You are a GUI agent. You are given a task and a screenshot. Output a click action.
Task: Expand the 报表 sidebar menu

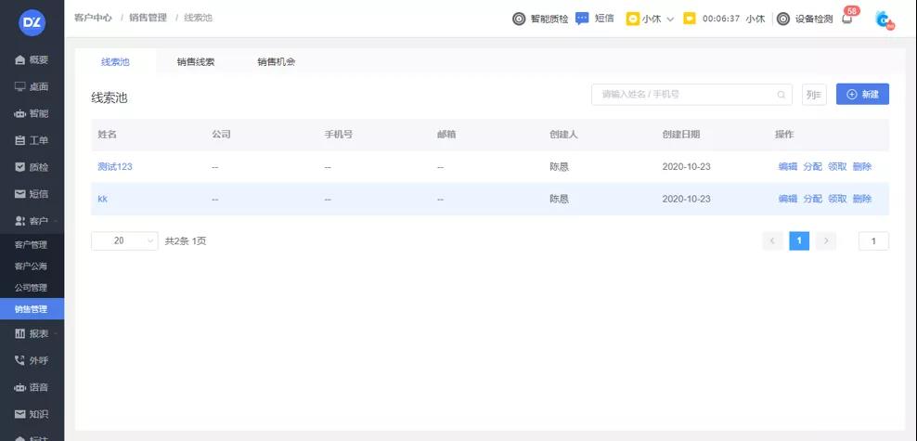pyautogui.click(x=32, y=333)
